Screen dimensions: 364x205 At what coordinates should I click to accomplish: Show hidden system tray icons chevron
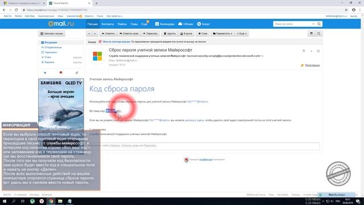click(323, 201)
